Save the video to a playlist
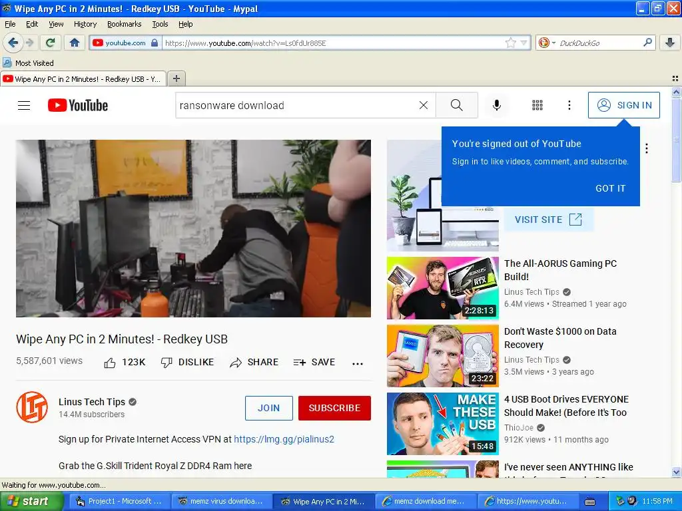Image resolution: width=682 pixels, height=511 pixels. coord(314,363)
